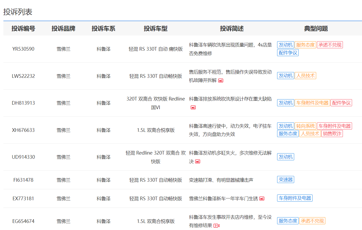Open complaint number XH676633

(x=23, y=130)
